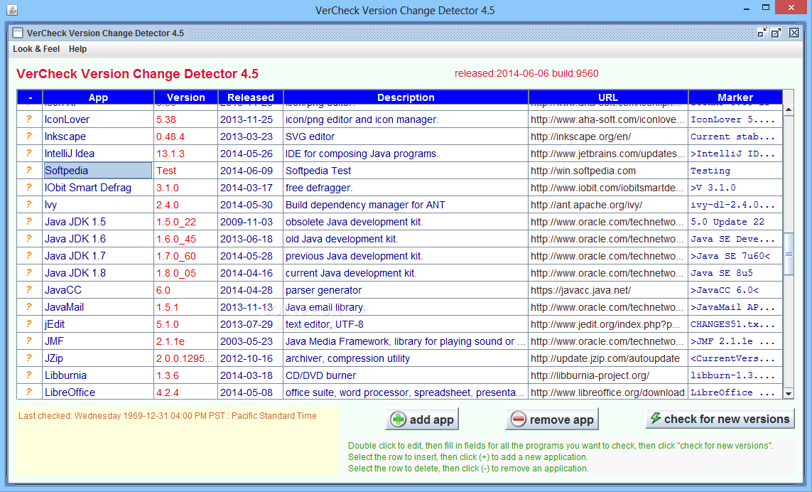Screen dimensions: 812x492
Task: Select the '5.0 Update 22' marker cell
Action: click(x=735, y=222)
